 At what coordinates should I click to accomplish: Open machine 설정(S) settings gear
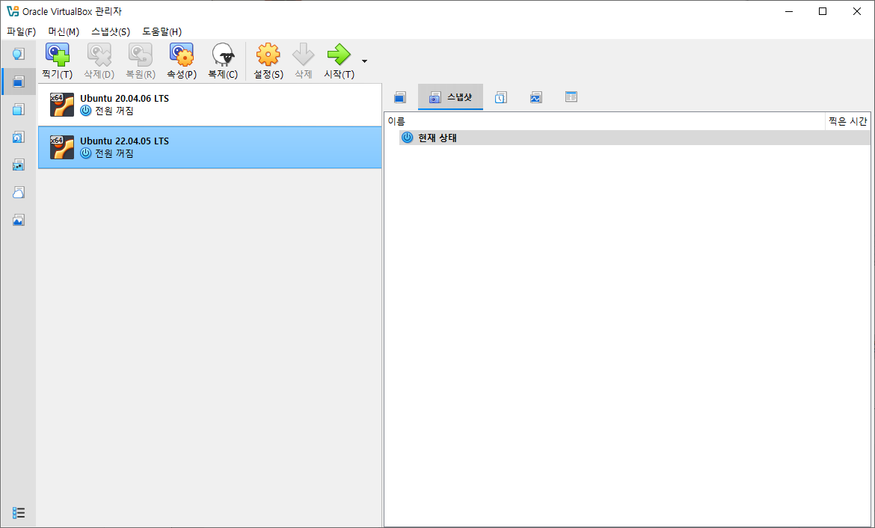click(x=268, y=61)
